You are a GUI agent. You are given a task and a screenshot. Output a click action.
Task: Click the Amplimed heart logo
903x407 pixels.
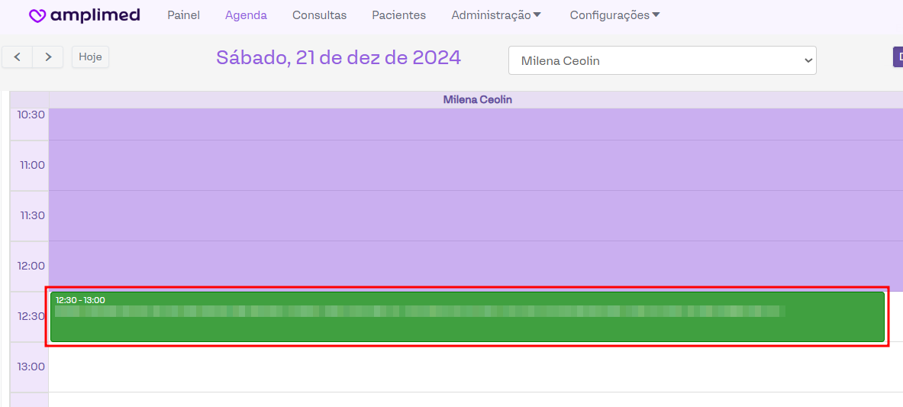click(x=37, y=15)
